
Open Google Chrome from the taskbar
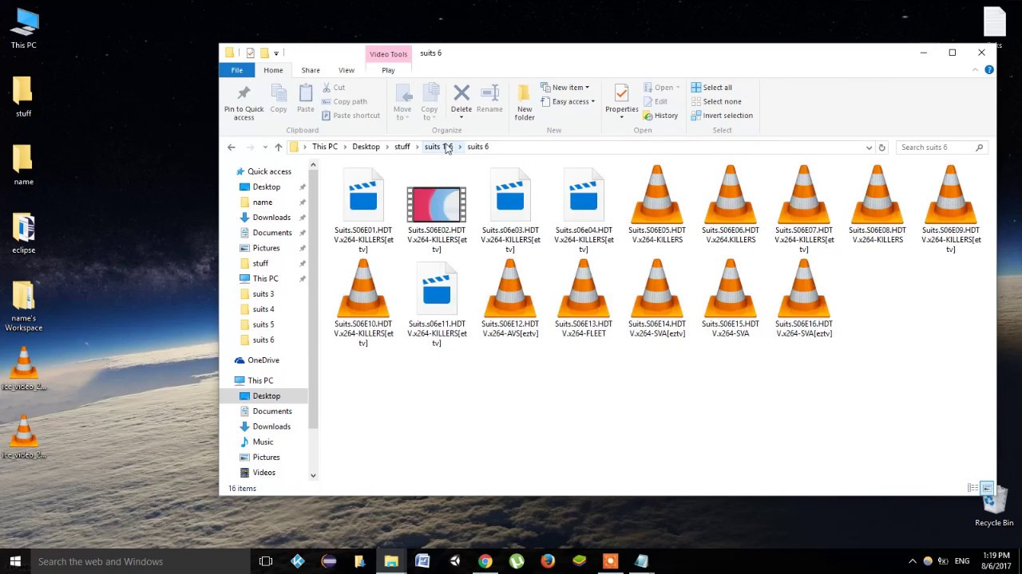click(x=485, y=561)
